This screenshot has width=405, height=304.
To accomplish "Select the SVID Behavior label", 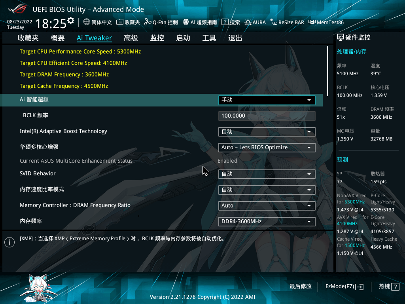I will (x=38, y=173).
